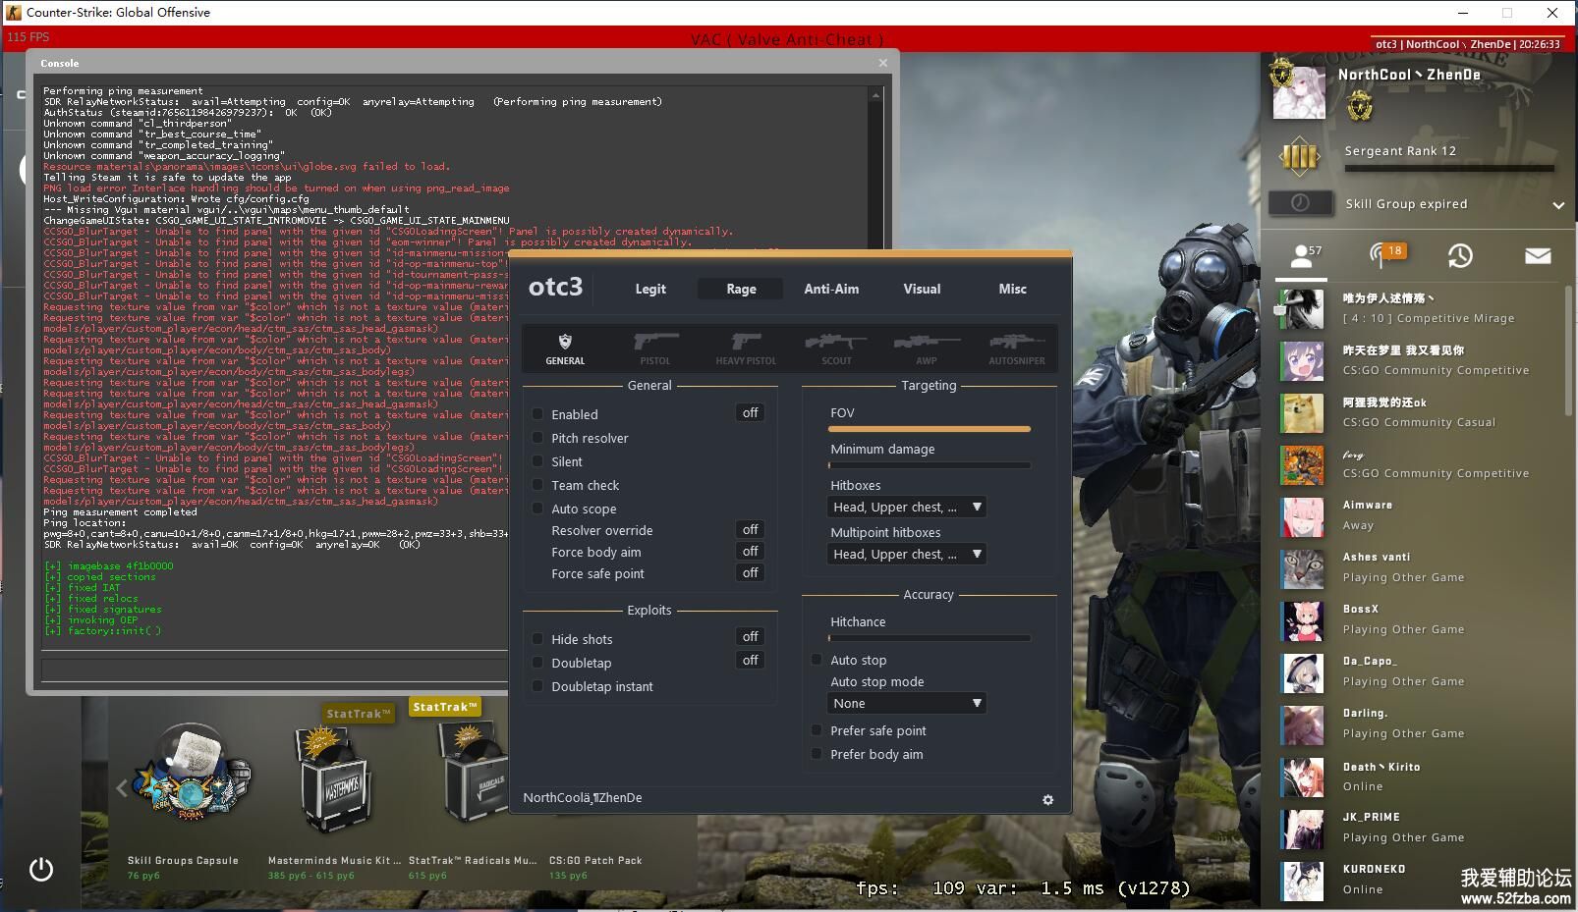Image resolution: width=1578 pixels, height=912 pixels.
Task: Open the Hitboxes dropdown
Action: tap(907, 508)
